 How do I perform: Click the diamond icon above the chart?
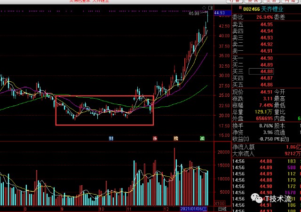(204, 8)
